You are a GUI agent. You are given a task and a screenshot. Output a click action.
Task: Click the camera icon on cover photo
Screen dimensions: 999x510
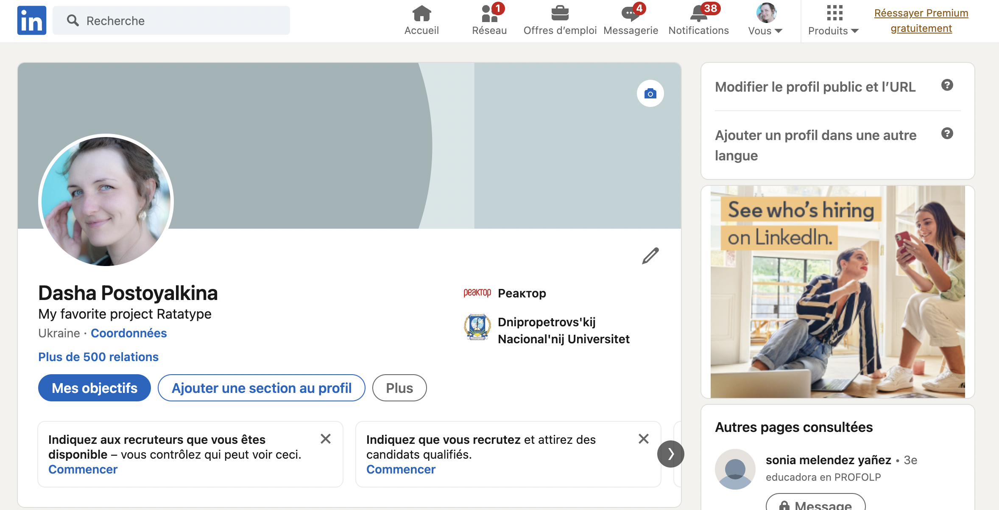[x=650, y=93]
